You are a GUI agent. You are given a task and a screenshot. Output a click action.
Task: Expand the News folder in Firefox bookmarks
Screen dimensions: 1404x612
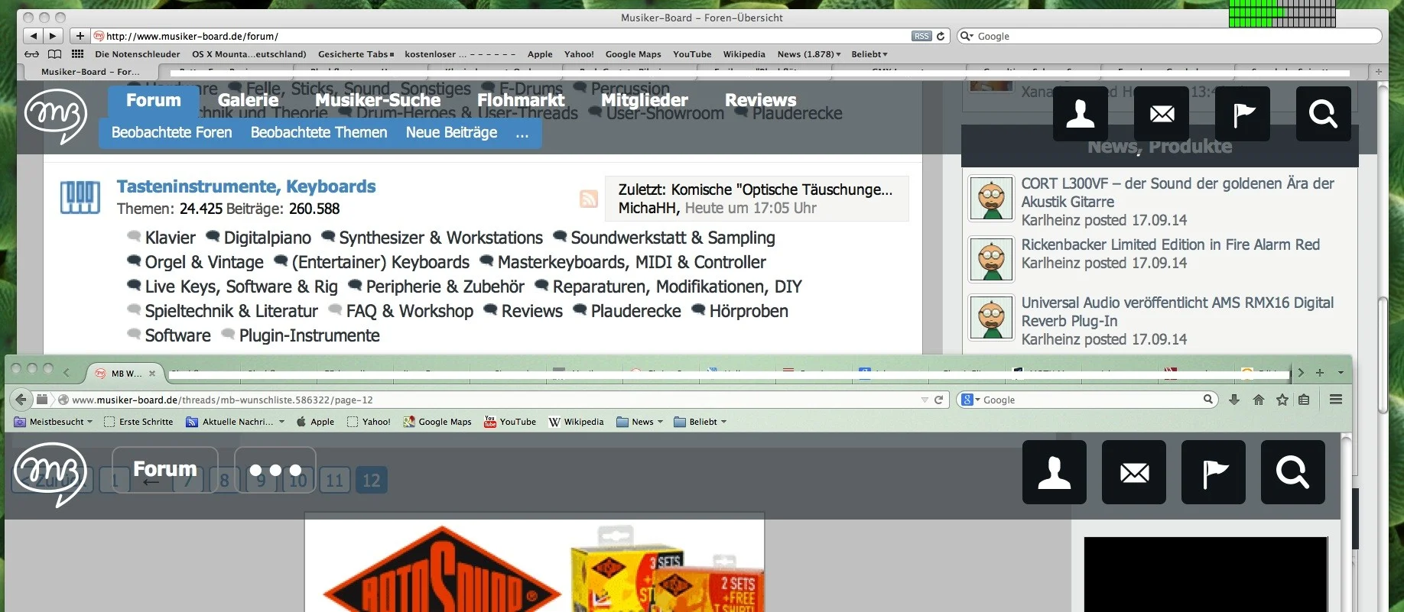click(640, 422)
